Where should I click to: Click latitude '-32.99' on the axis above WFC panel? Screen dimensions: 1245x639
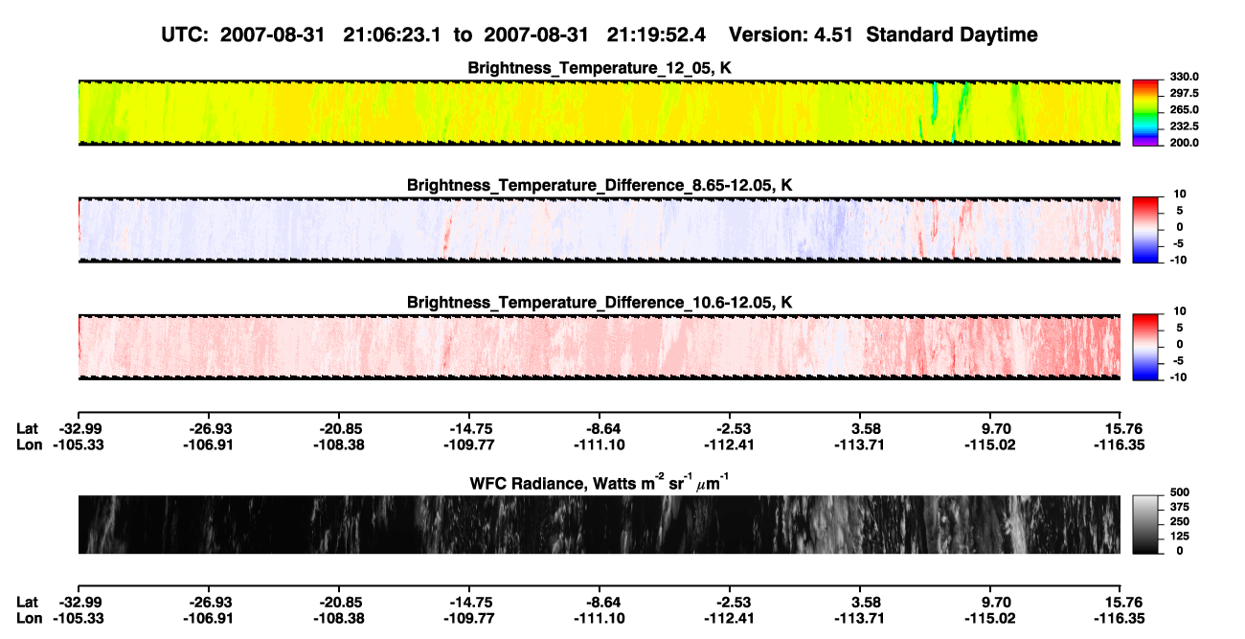(x=78, y=428)
